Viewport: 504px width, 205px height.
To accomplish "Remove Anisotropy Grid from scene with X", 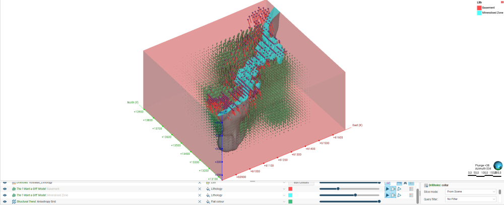I will [x=200, y=201].
